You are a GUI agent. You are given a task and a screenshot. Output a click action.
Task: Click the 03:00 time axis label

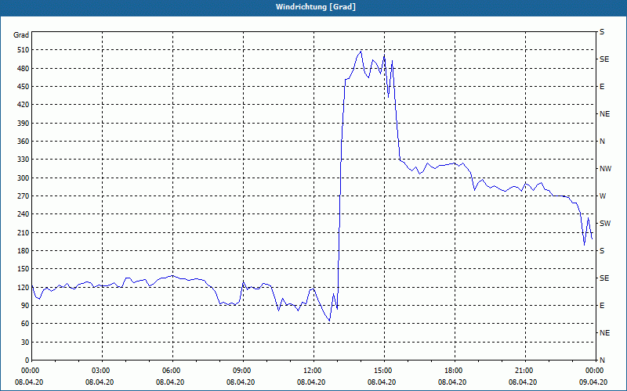tap(100, 371)
